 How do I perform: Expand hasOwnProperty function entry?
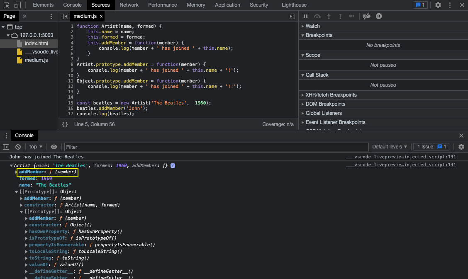26,232
